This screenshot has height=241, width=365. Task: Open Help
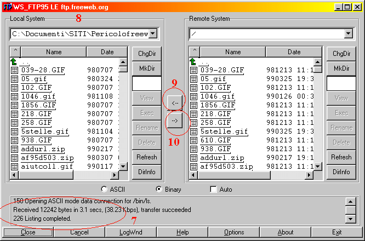click(x=182, y=232)
